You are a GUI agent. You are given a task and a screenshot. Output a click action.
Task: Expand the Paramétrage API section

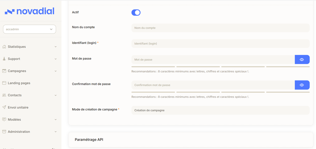tap(89, 139)
